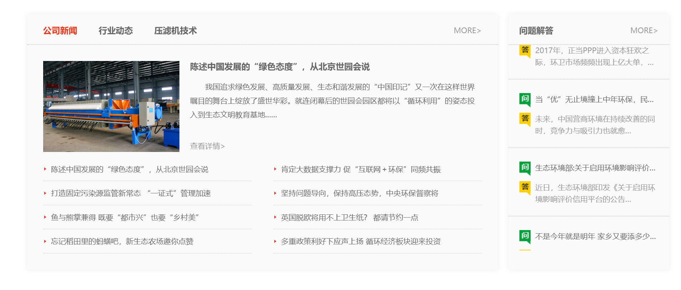Open the filter press machine thumbnail
The height and width of the screenshot is (290, 681).
click(111, 106)
